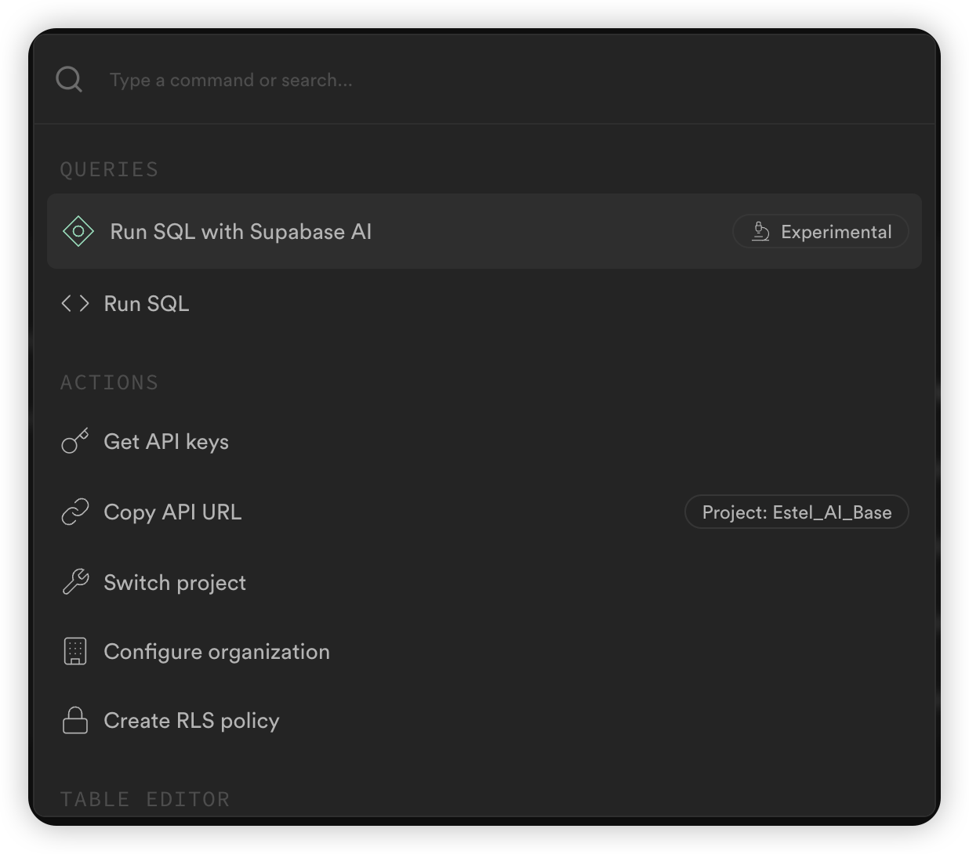Click the microscope icon in the Experimental badge
The height and width of the screenshot is (854, 969).
(x=760, y=232)
